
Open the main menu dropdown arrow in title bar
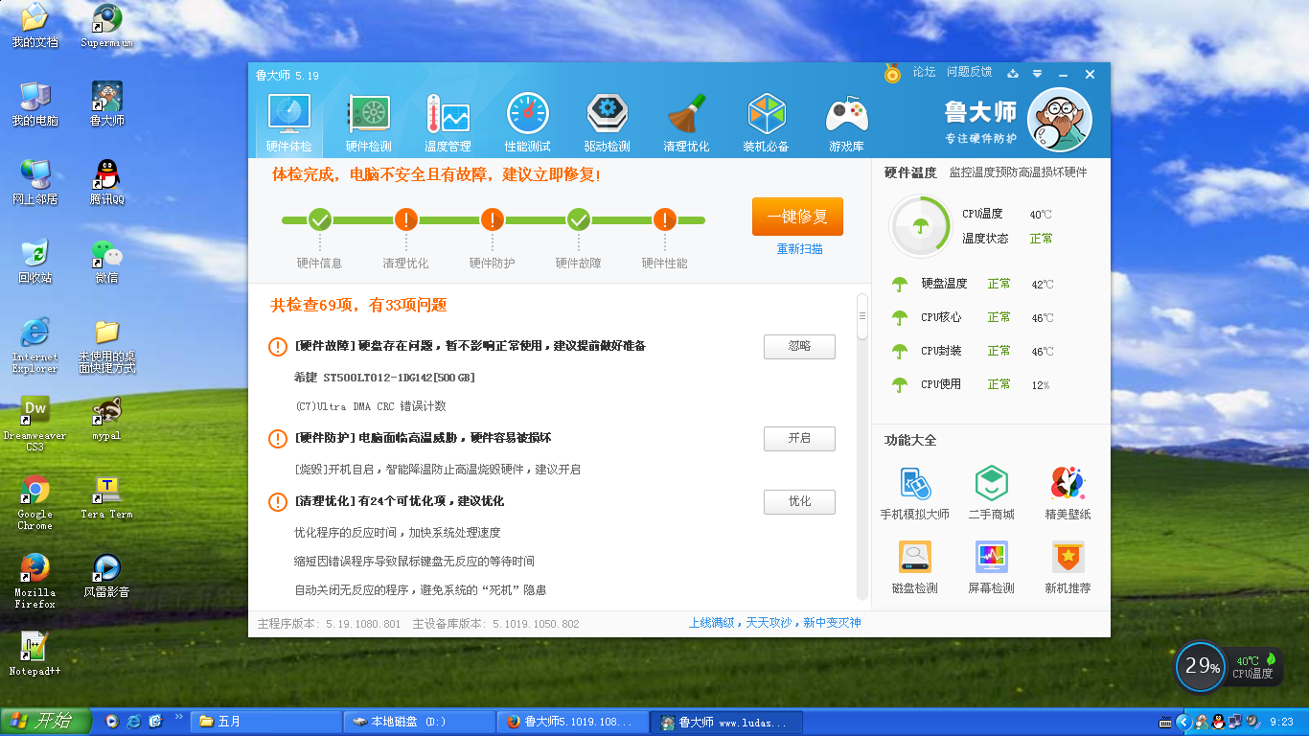click(x=1037, y=74)
